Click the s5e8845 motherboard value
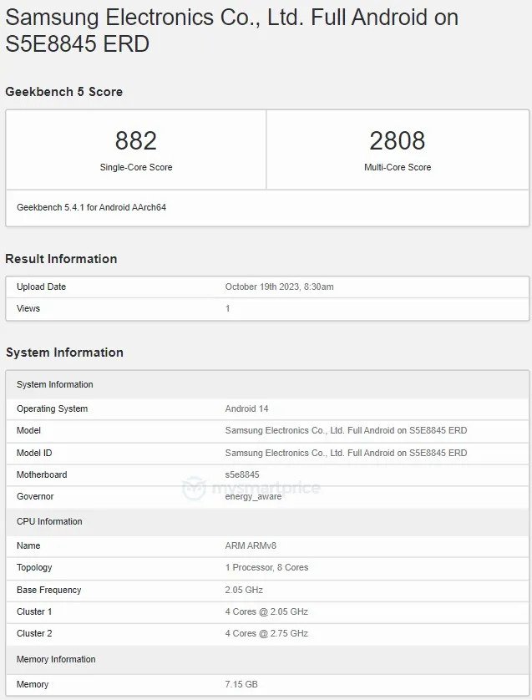This screenshot has height=700, width=532. point(242,474)
